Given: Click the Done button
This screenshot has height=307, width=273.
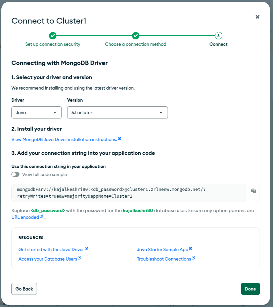Looking at the screenshot, I should [x=250, y=288].
